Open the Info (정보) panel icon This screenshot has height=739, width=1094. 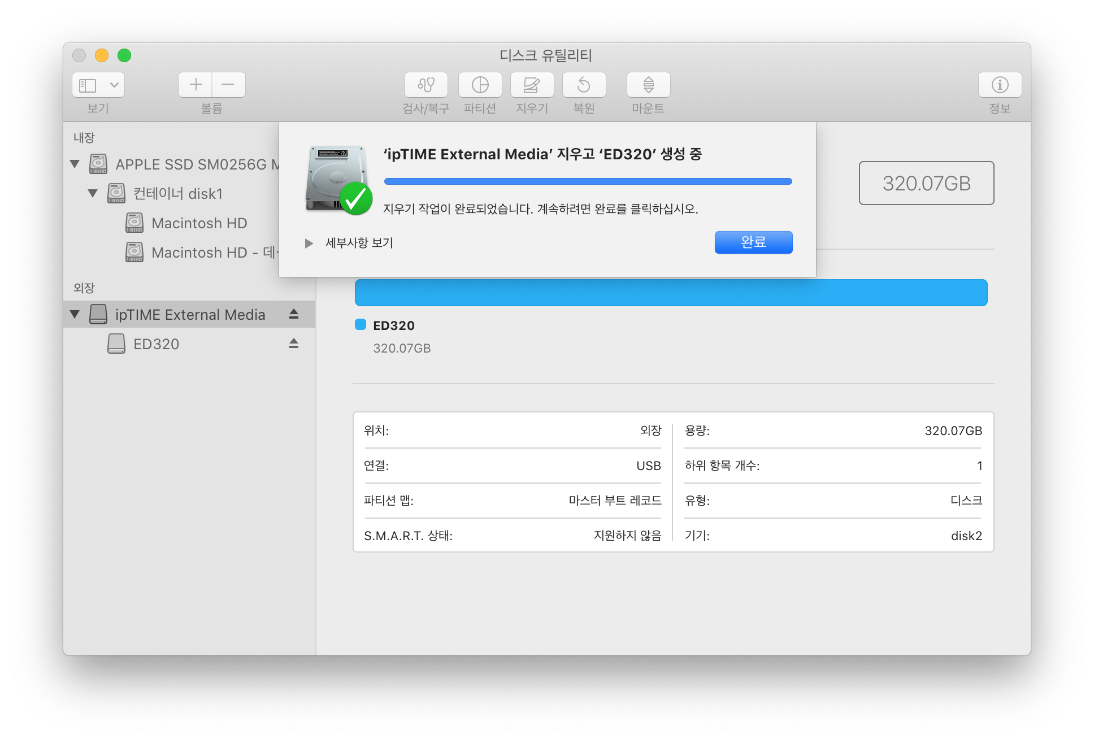1000,85
